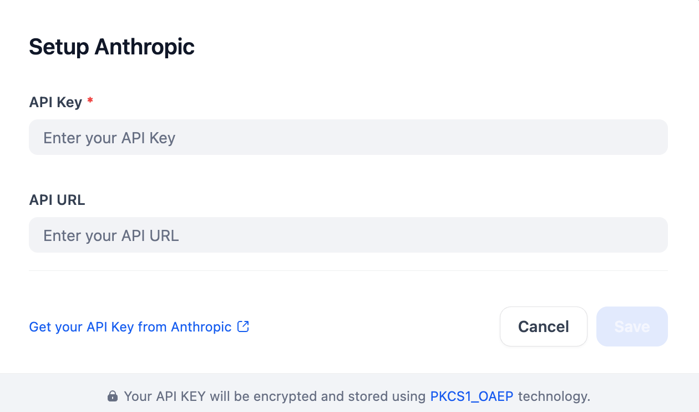
Task: Click the Setup Anthropic heading
Action: coord(112,47)
